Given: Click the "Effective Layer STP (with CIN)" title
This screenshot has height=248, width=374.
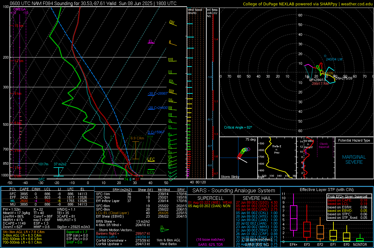Looking at the screenshot, I should [326, 190].
